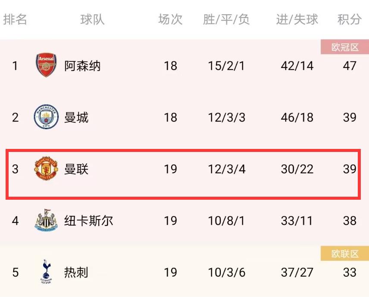The width and height of the screenshot is (369, 297).
Task: Select the 球队 team column header
Action: [x=91, y=19]
